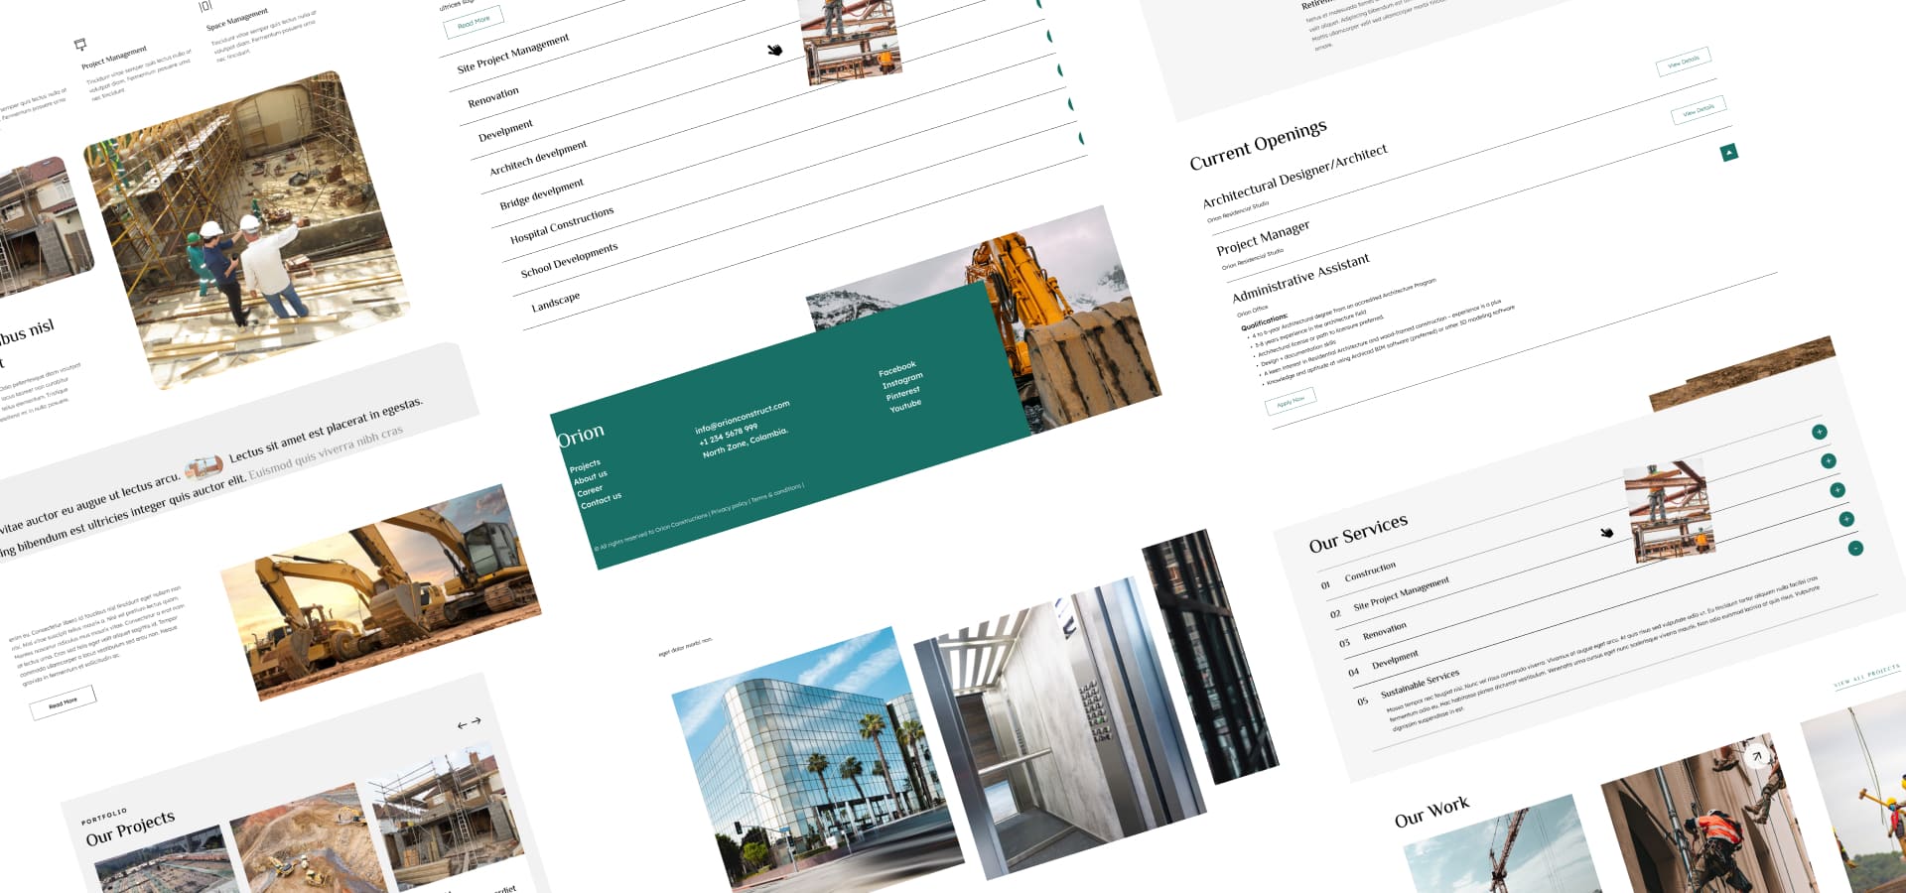Click the Orion logo in the footer
This screenshot has height=893, width=1906.
coord(581,435)
